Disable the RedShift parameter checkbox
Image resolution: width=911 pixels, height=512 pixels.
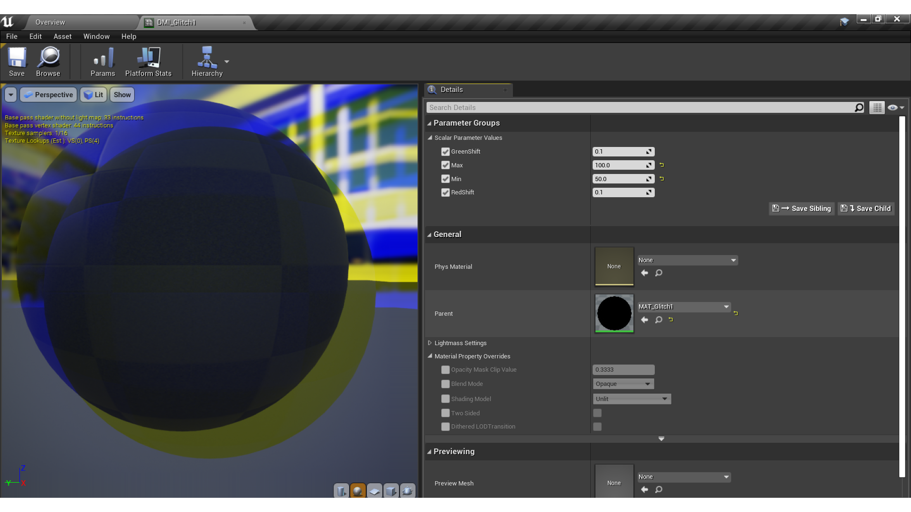446,192
